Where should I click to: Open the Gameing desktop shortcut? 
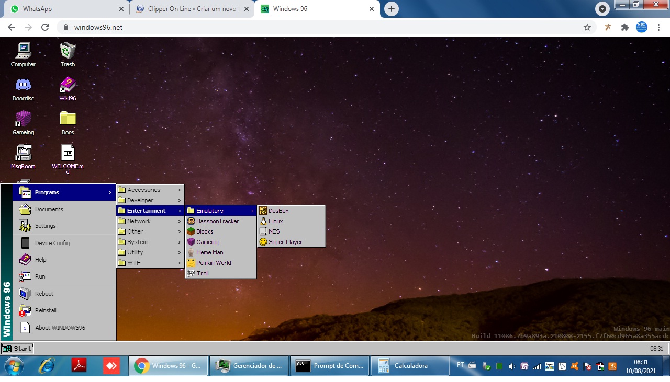pyautogui.click(x=23, y=123)
